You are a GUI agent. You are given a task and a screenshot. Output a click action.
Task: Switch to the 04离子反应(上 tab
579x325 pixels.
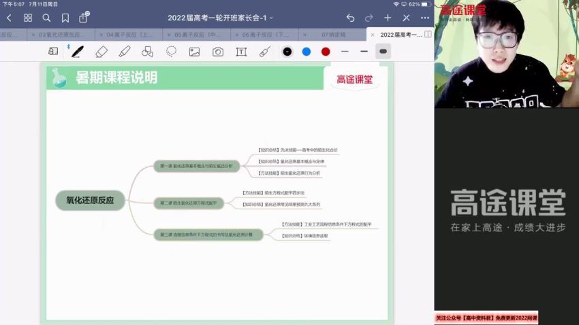click(x=129, y=35)
